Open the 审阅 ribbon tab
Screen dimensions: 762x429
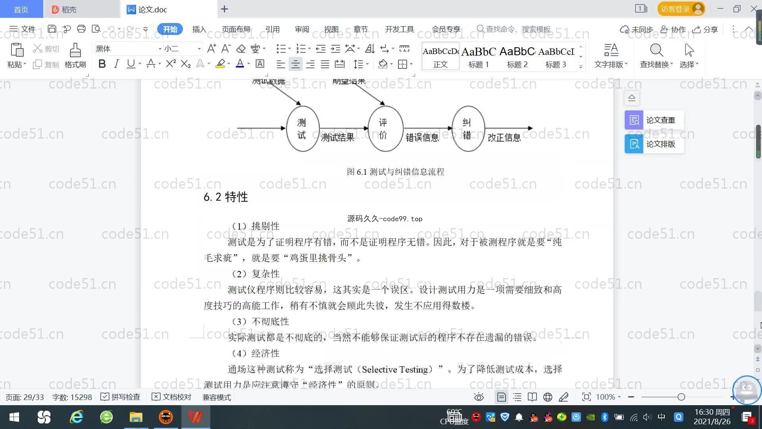pos(302,29)
